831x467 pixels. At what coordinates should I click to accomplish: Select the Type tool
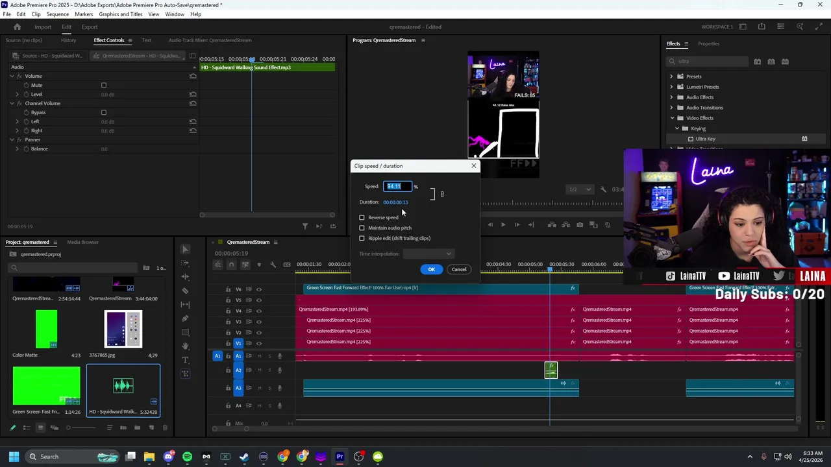coord(186,359)
